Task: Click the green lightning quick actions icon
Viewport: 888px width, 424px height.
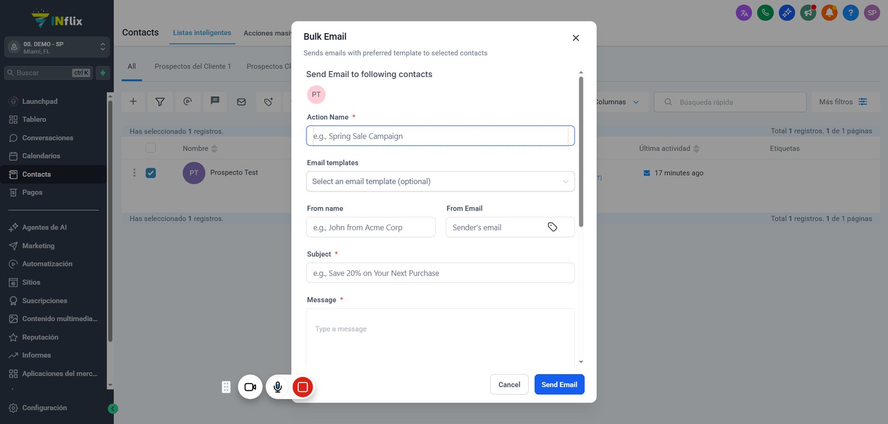Action: [x=103, y=73]
